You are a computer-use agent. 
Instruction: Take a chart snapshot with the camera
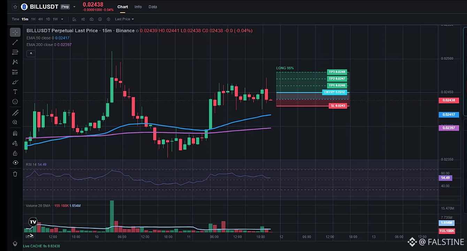[92, 19]
